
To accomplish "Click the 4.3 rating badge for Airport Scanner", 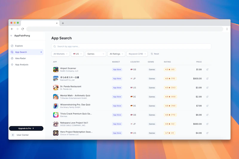I will pos(170,70).
